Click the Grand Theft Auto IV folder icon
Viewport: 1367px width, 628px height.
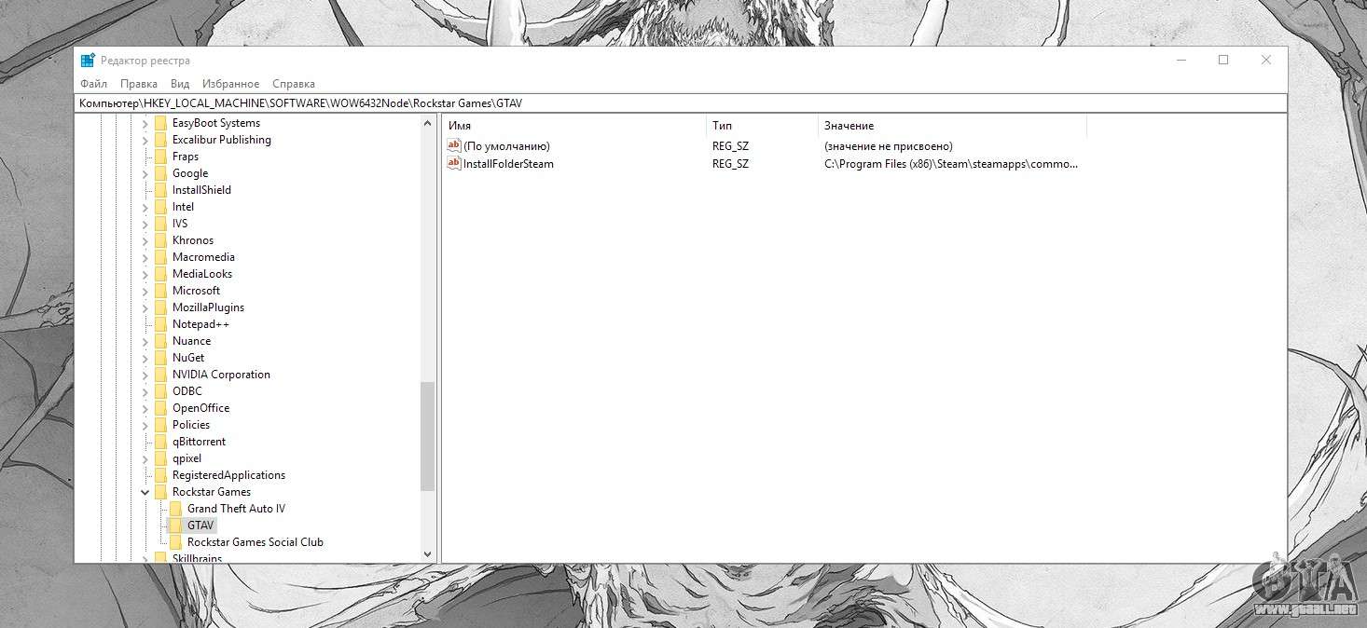[176, 509]
